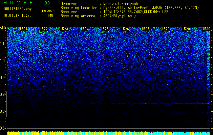This screenshot has width=213, height=135.
Task: Click the kHz axis unit label
Action: click(3, 27)
